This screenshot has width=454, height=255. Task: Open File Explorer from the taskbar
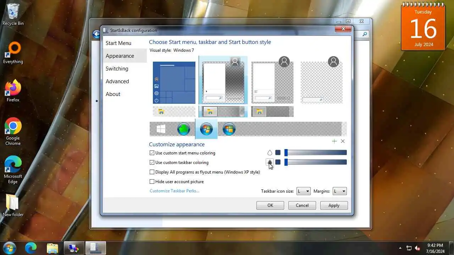point(52,248)
